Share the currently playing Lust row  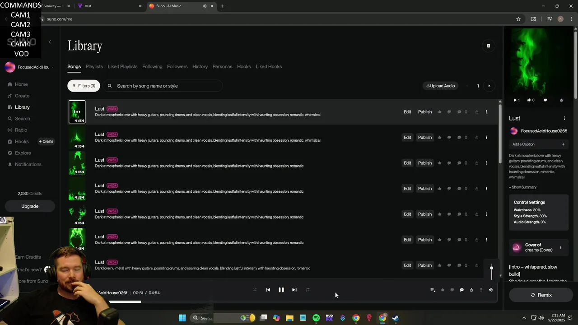476,112
